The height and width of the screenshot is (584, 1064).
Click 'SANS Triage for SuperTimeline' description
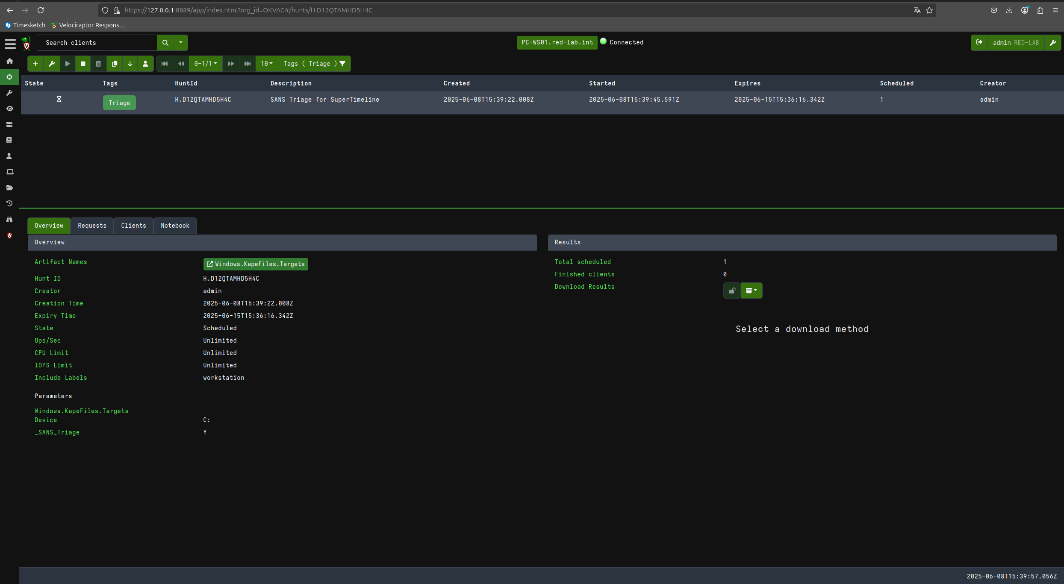(324, 100)
